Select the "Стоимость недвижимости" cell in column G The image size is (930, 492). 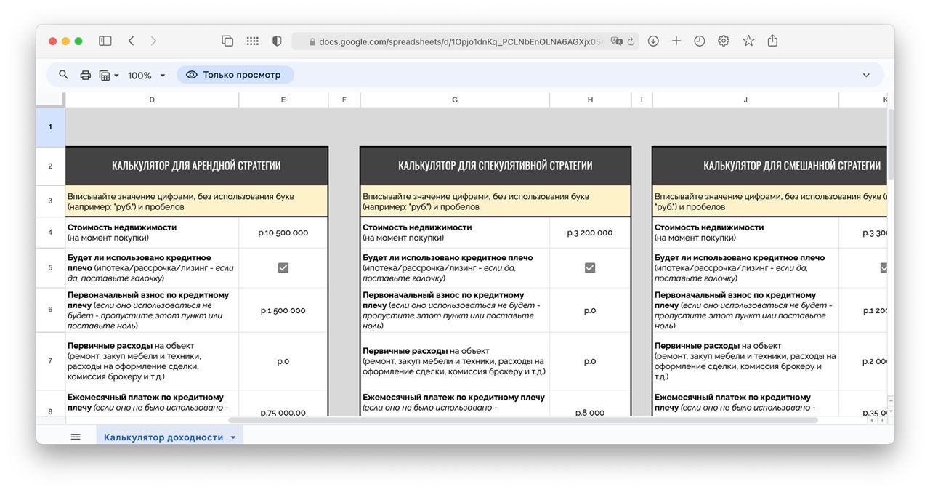455,233
